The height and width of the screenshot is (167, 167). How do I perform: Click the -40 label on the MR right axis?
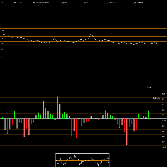163,131
